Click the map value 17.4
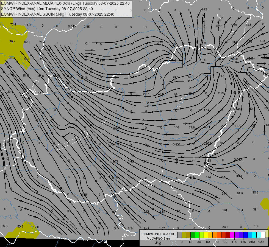The width and height of the screenshot is (269, 247). coord(207,110)
